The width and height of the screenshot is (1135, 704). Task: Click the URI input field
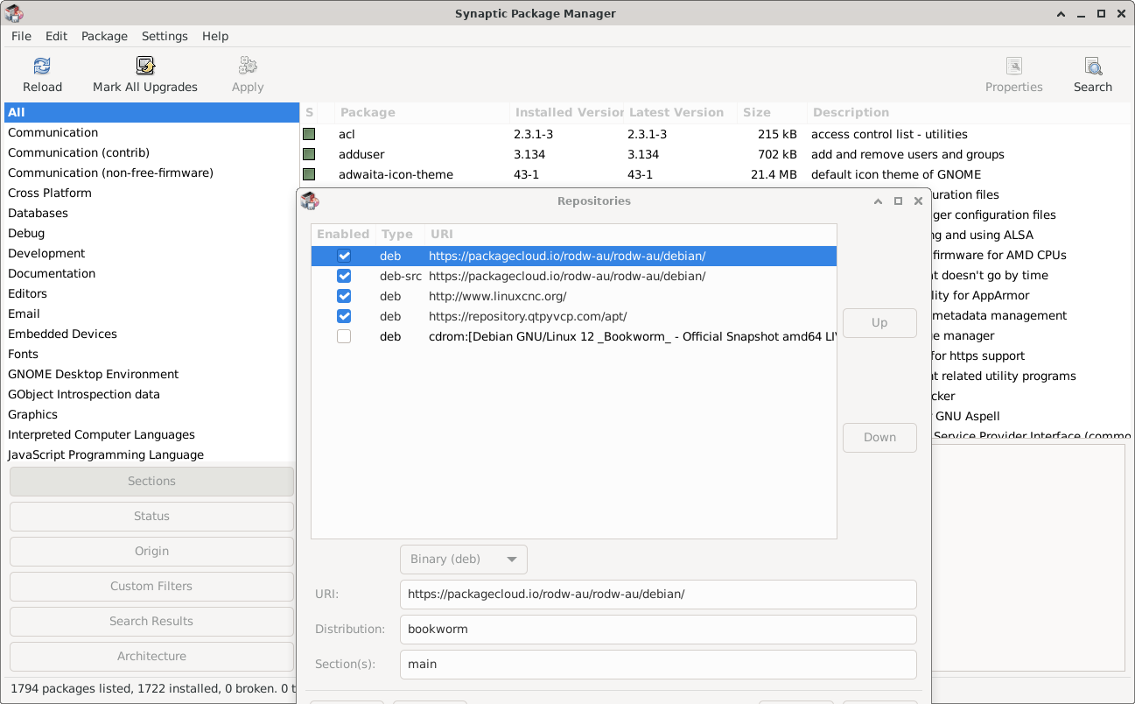coord(658,594)
